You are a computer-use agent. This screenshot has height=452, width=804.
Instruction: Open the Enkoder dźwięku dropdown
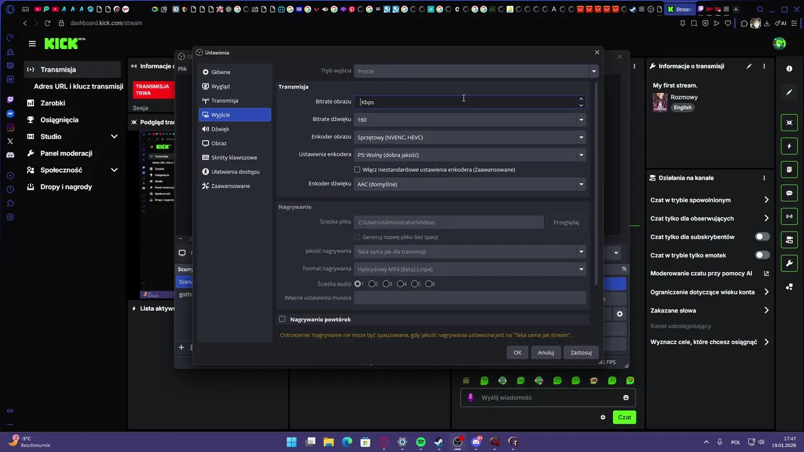point(470,184)
